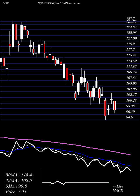This screenshot has width=140, height=196.
Task: Click the 113.52 price axis label
Action: (132, 61)
